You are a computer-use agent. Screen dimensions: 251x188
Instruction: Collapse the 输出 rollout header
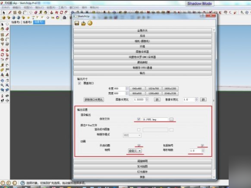[x=143, y=73]
